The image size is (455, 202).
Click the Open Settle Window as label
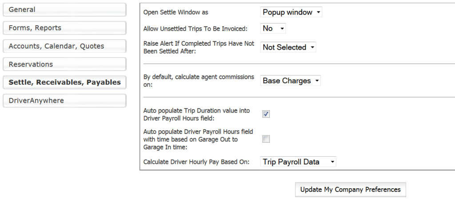pyautogui.click(x=176, y=12)
